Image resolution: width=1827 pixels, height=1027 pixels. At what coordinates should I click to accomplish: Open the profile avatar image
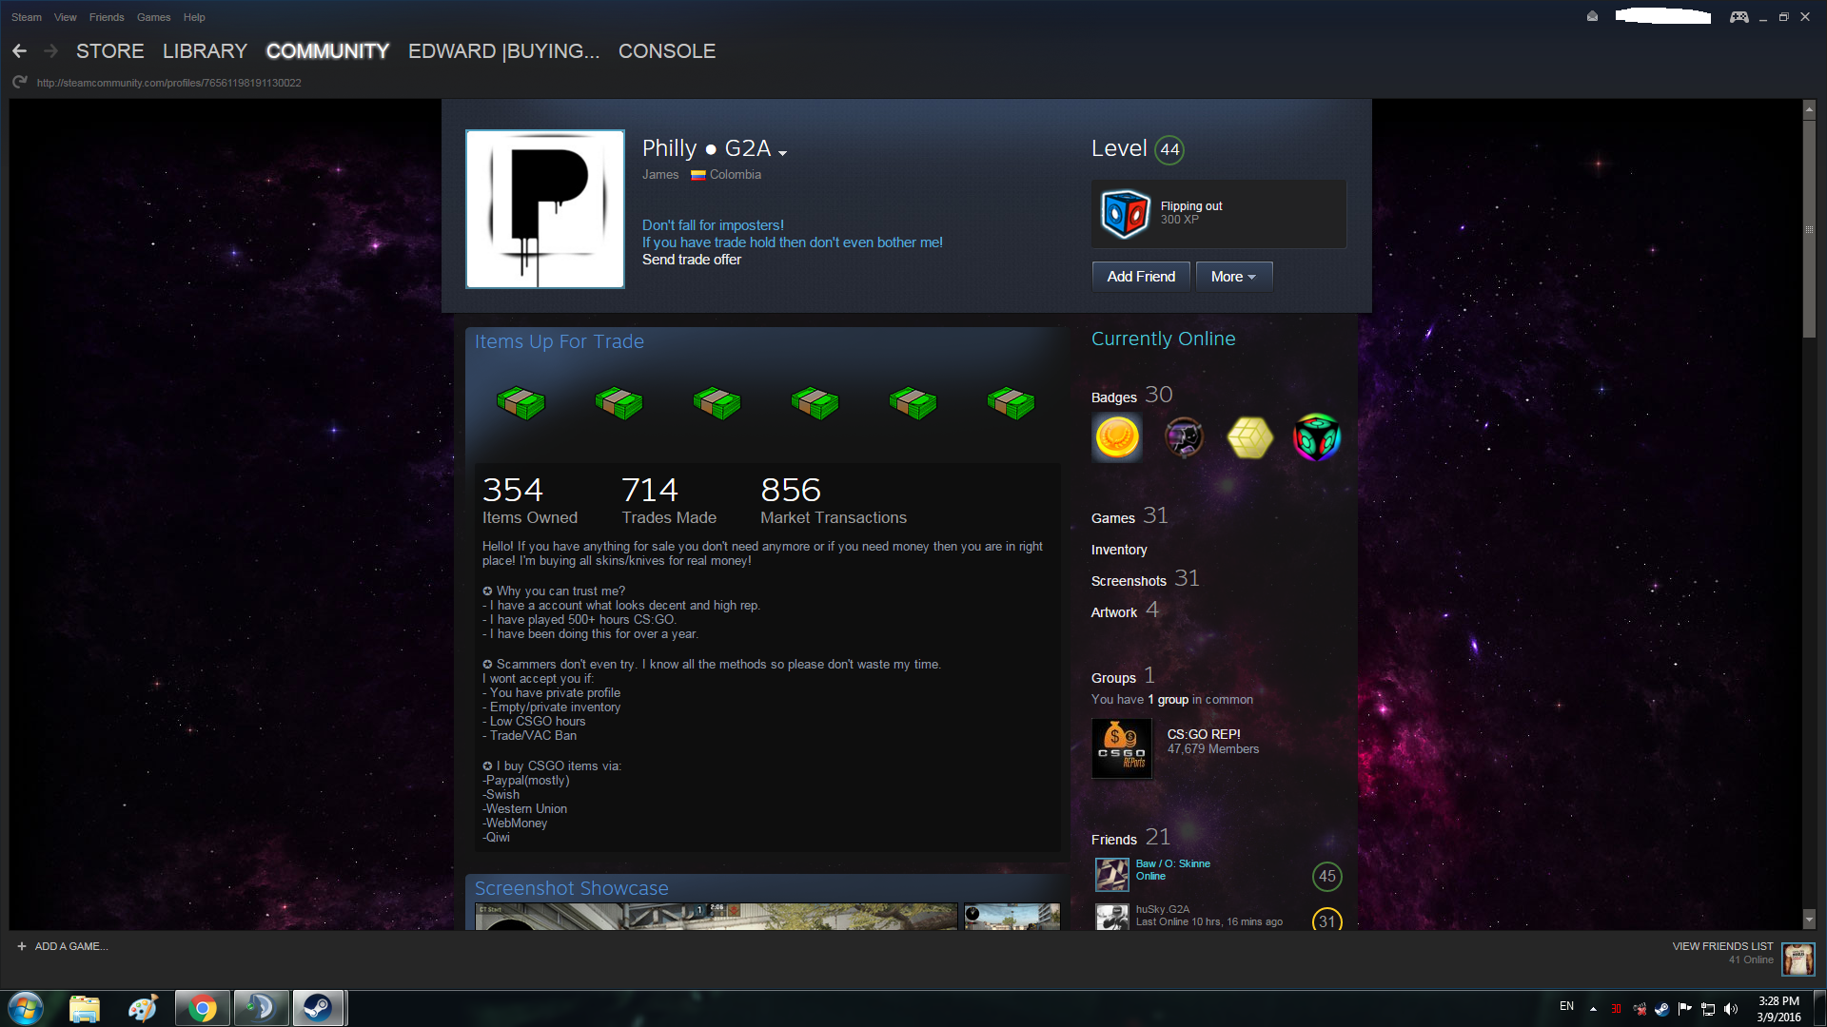coord(545,209)
